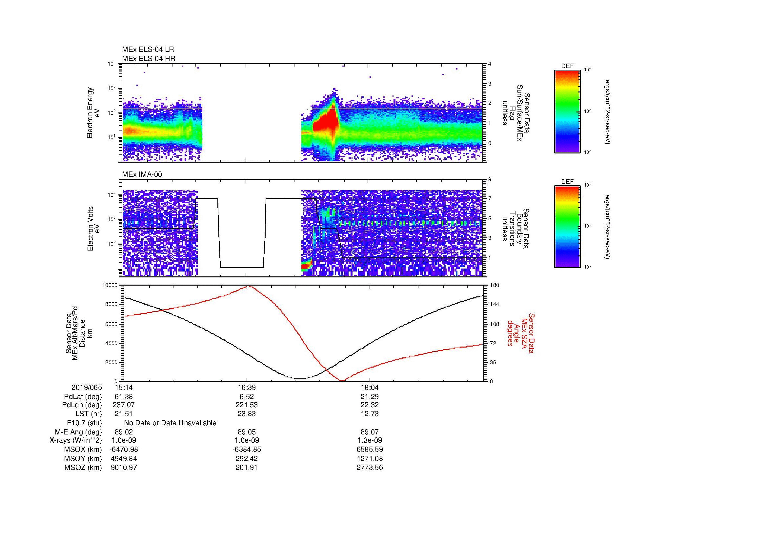Click PdLon value 237.07
767x542 pixels.
(124, 405)
